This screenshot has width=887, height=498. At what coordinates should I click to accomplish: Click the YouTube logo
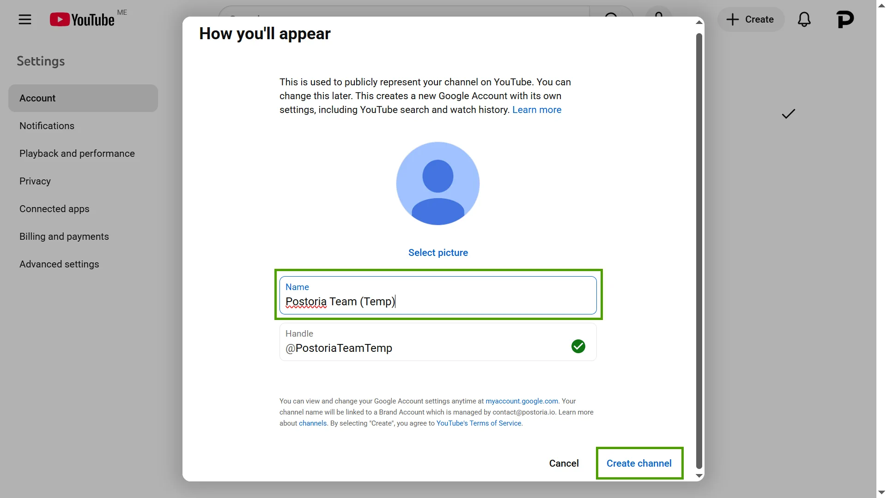click(82, 19)
